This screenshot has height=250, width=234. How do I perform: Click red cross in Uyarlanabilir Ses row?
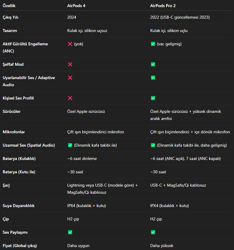click(x=70, y=78)
